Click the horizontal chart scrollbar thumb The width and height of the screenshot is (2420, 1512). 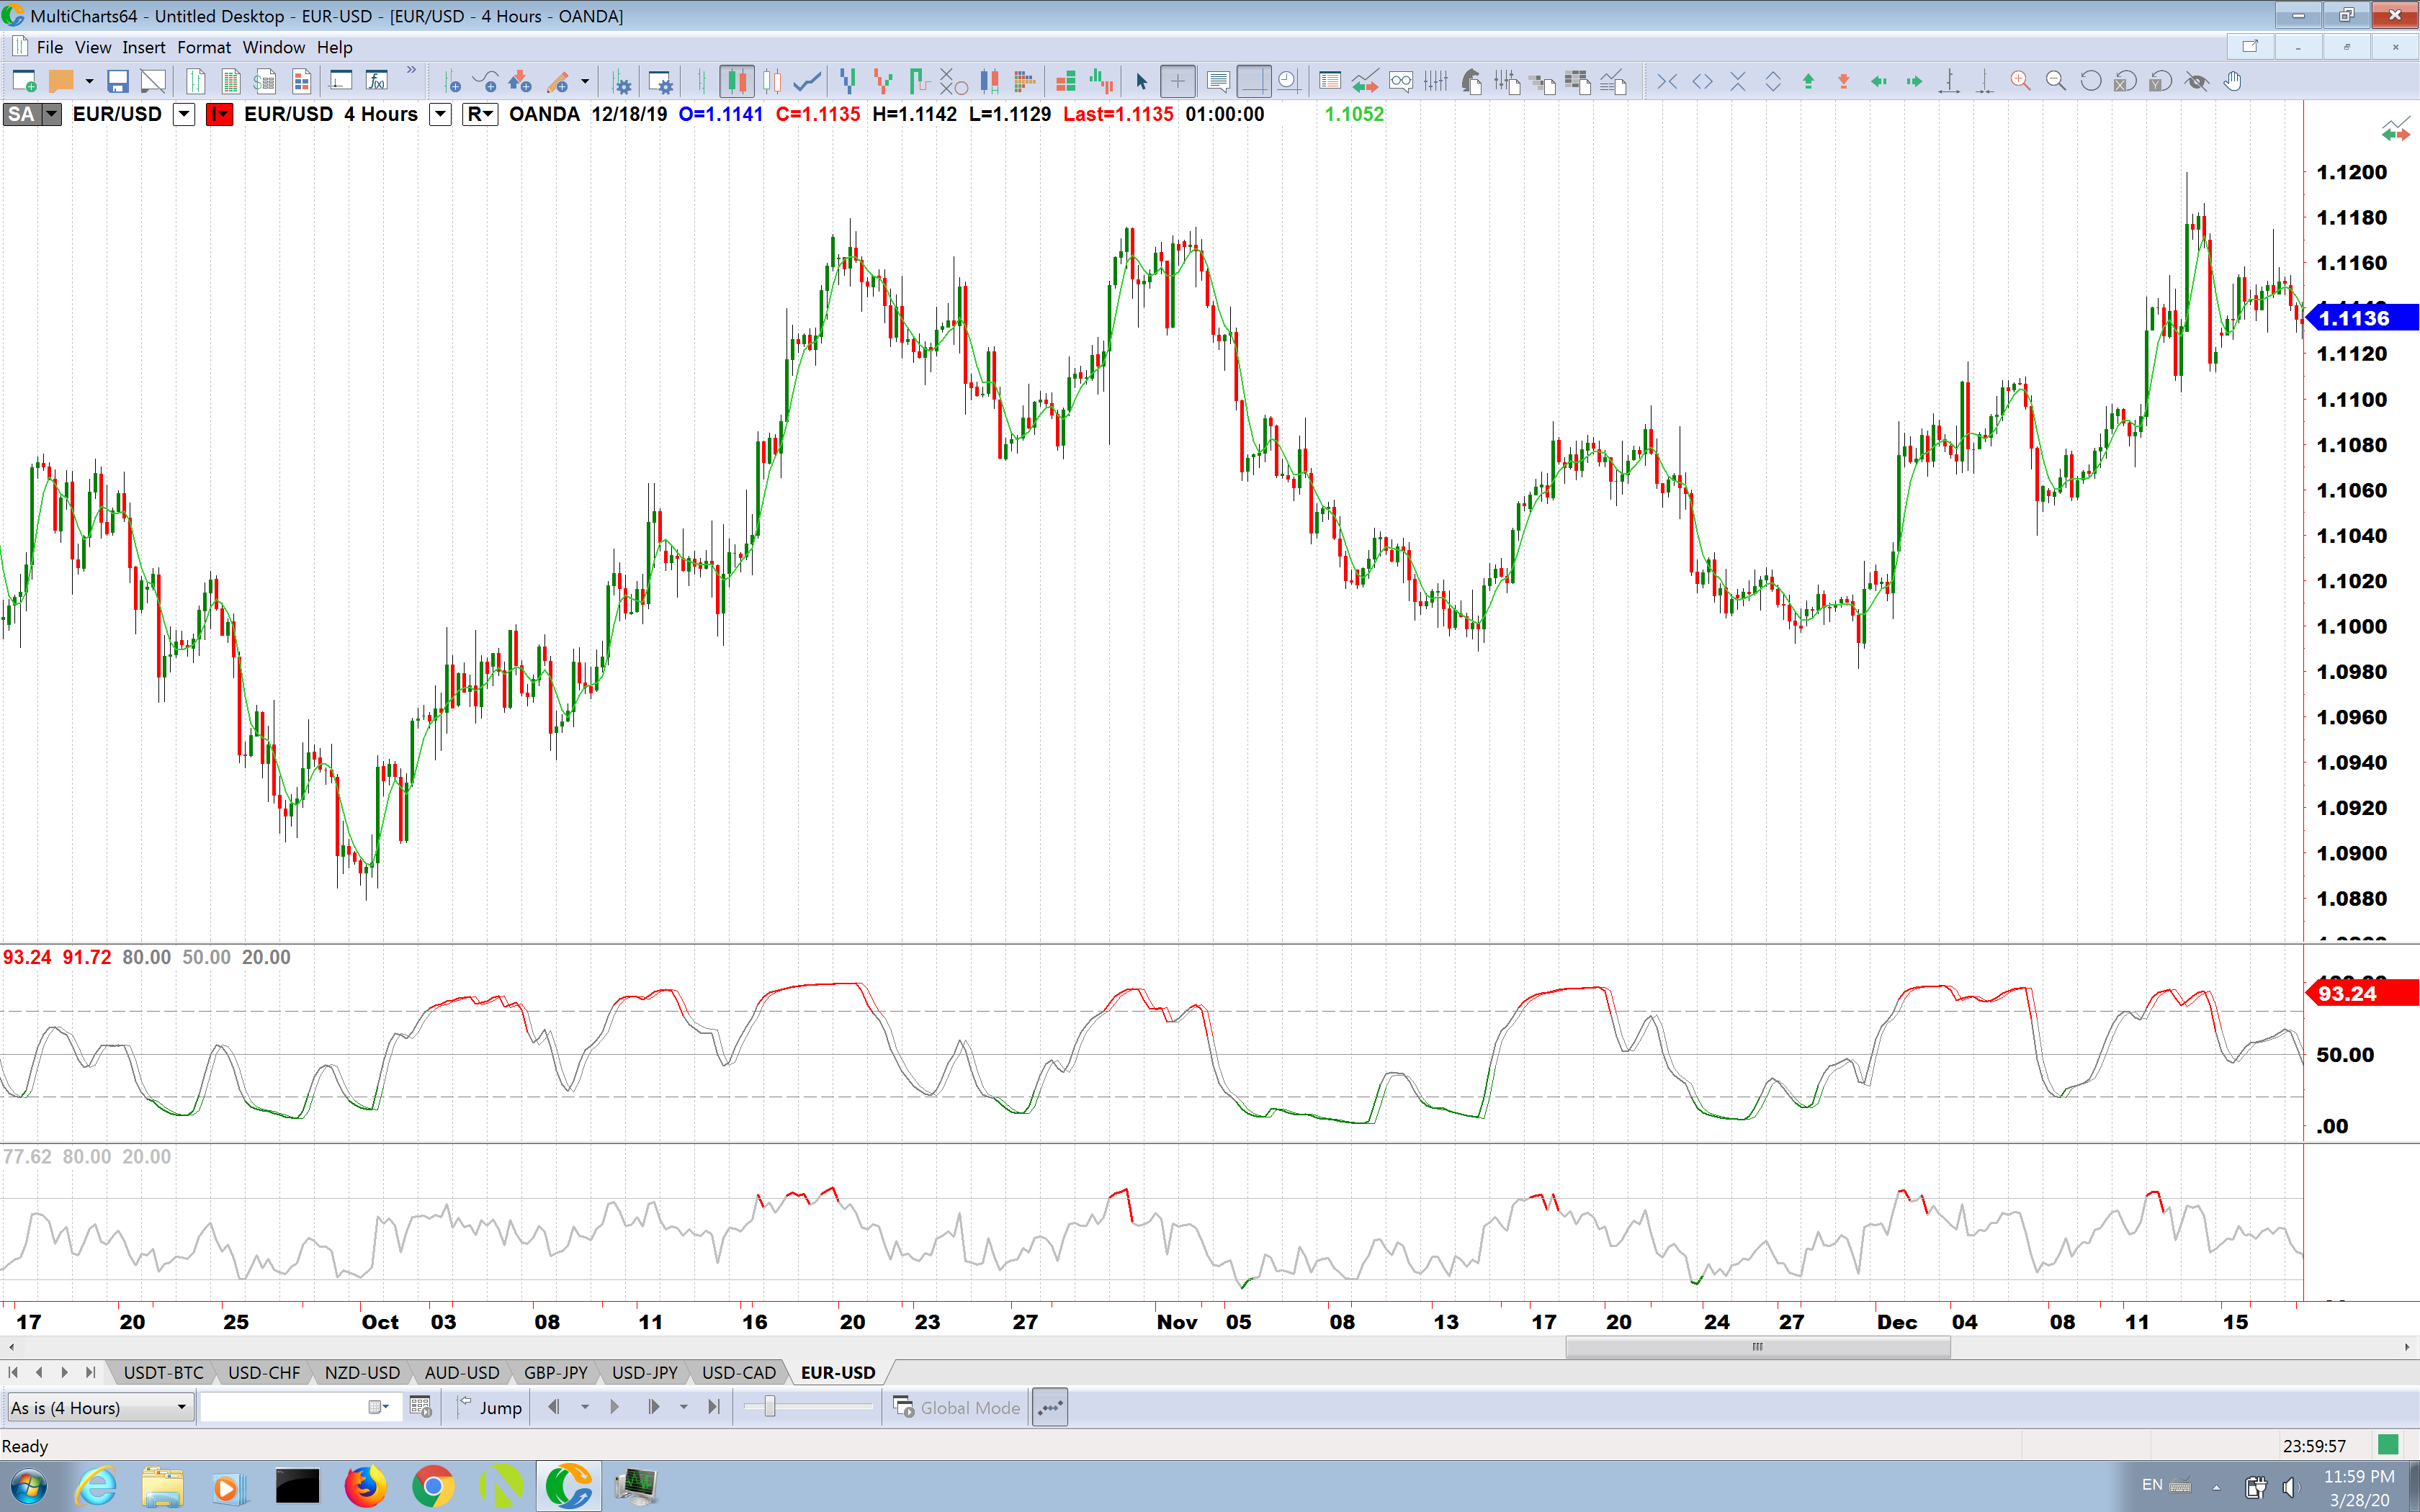1757,1347
